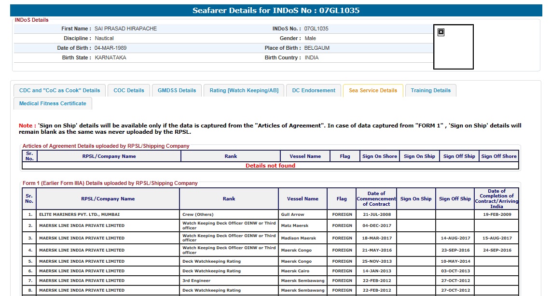Click the "Details not found" message row

270,166
